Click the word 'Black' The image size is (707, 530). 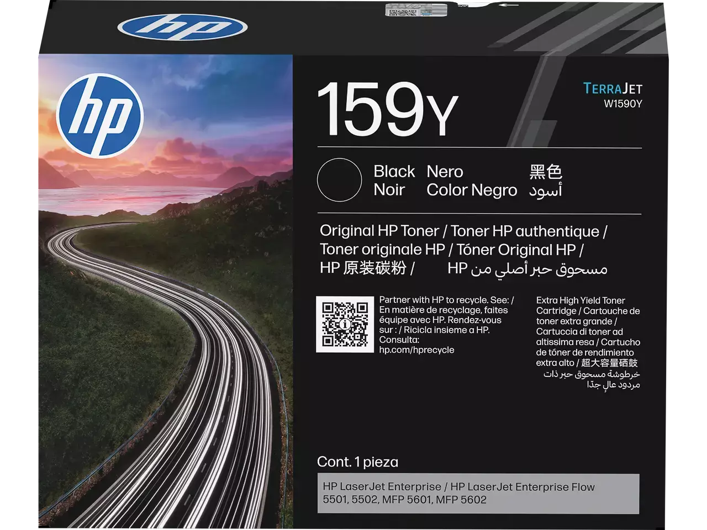pyautogui.click(x=394, y=171)
